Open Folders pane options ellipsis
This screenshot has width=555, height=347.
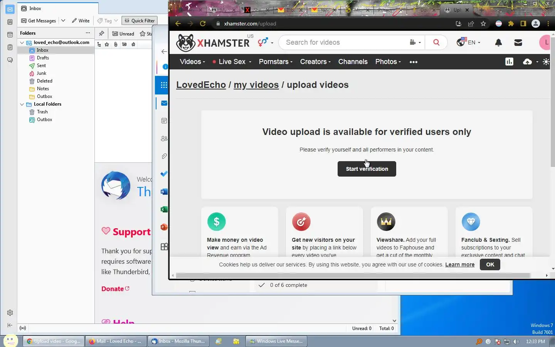click(x=88, y=33)
